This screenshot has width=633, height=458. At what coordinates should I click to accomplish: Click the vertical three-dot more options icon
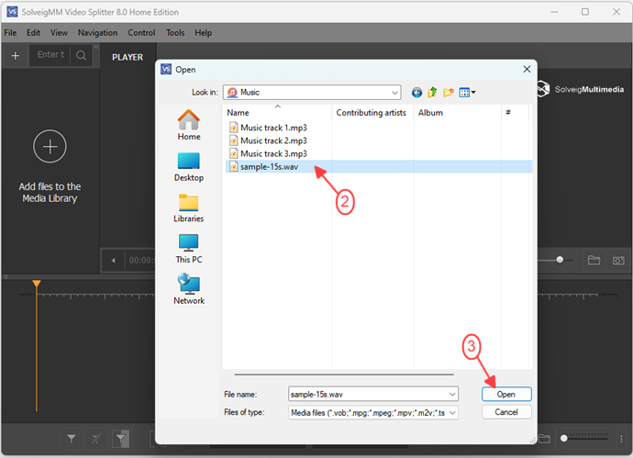tap(621, 439)
